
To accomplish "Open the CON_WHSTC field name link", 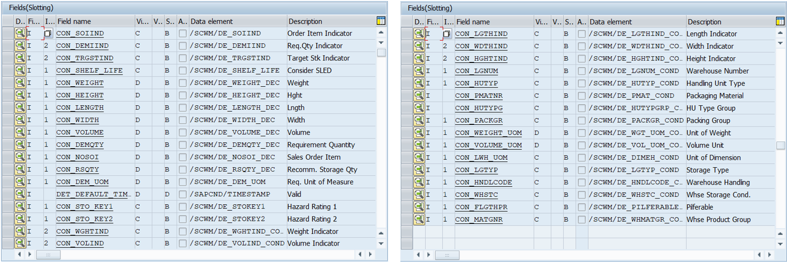I will (474, 195).
